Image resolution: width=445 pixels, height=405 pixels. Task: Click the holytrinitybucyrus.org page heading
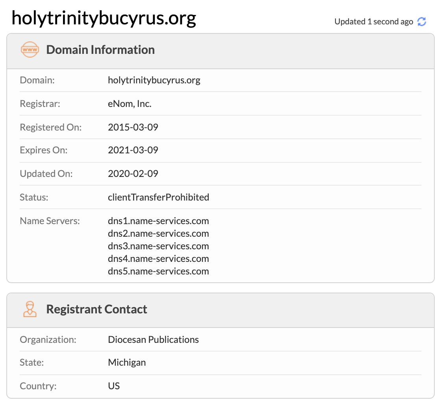coord(104,18)
